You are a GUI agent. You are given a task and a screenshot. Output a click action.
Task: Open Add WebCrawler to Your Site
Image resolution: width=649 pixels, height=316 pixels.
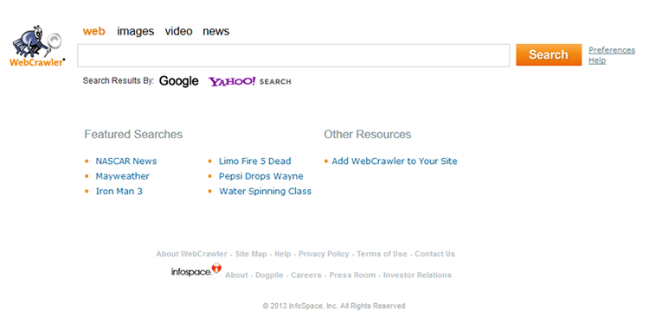click(x=395, y=161)
